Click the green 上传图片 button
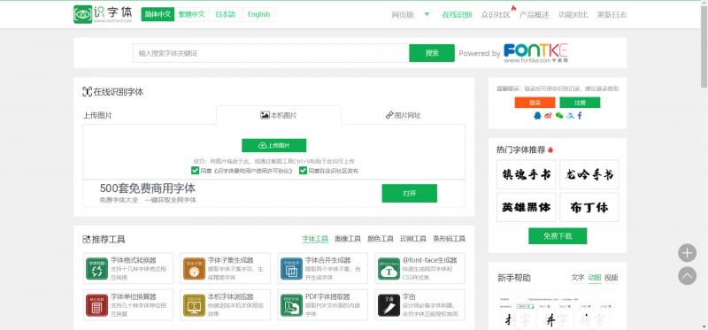This screenshot has width=708, height=330. 274,145
